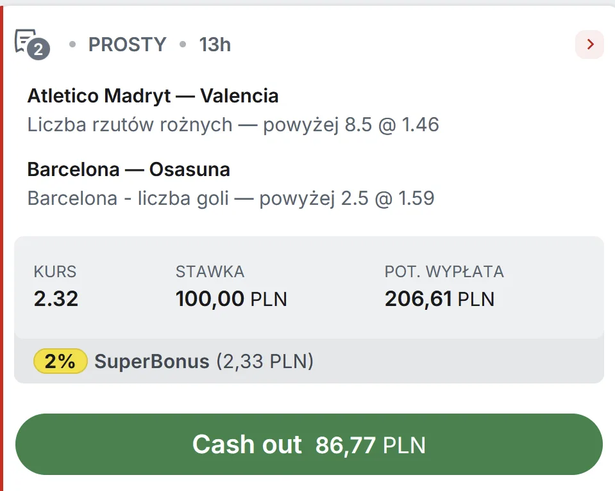The width and height of the screenshot is (615, 491).
Task: Switch to the PROSTY tab
Action: [x=126, y=44]
